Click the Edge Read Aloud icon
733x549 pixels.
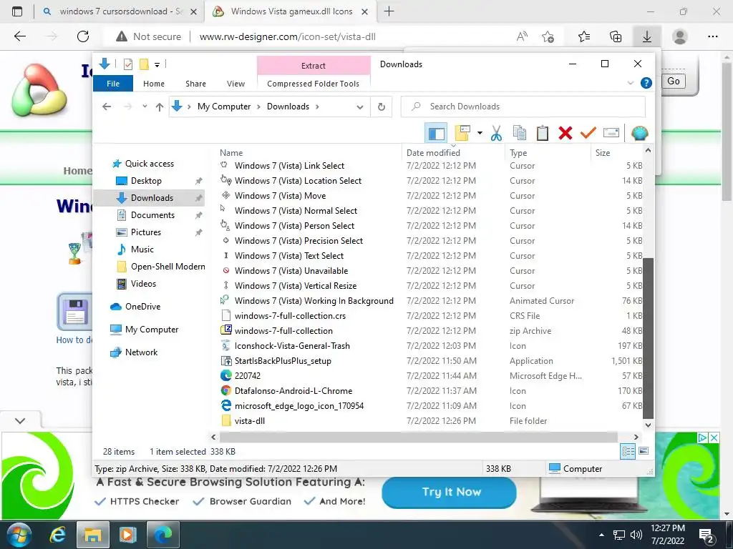pos(522,37)
